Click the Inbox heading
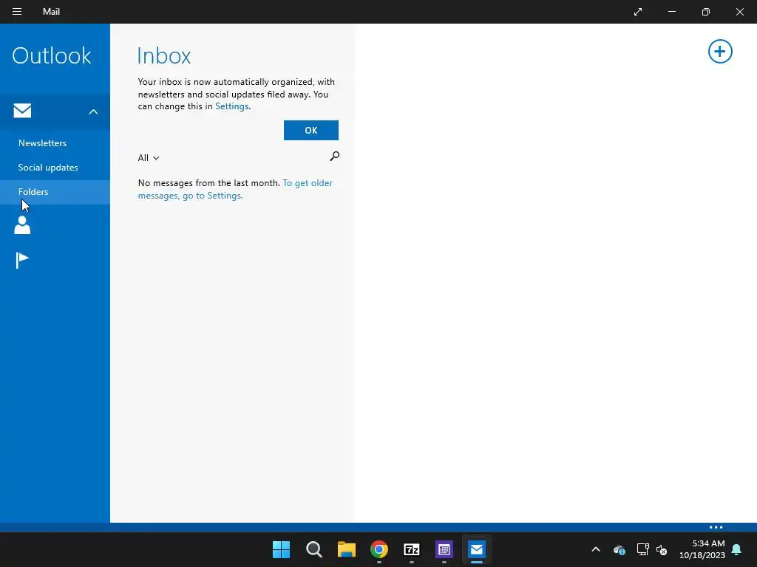This screenshot has width=757, height=567. click(x=164, y=55)
